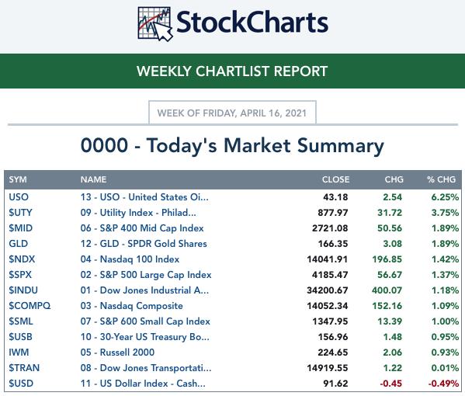The width and height of the screenshot is (465, 396).
Task: Click S&P 500 Large Cap Index link
Action: tap(146, 275)
